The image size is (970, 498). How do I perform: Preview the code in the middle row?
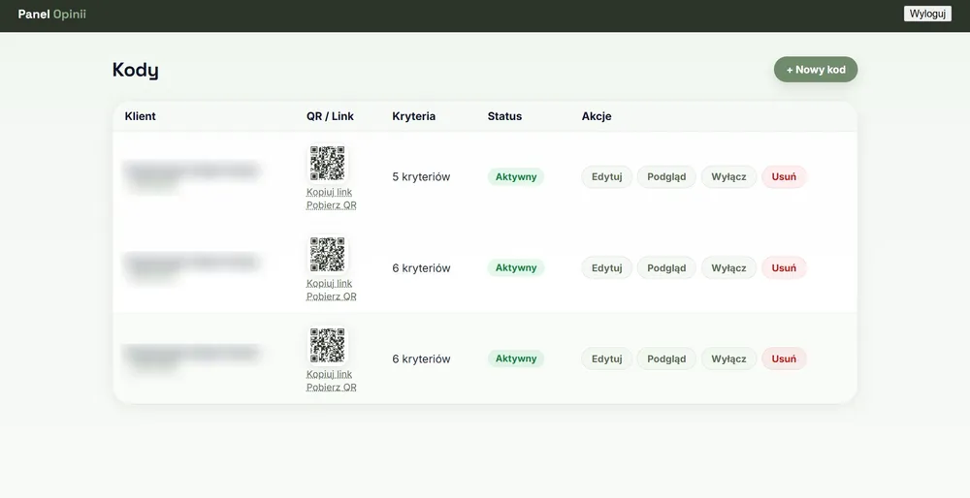coord(666,268)
